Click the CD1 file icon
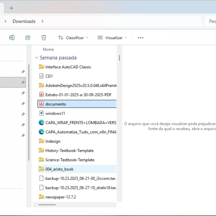This screenshot has width=216, height=216. click(41, 76)
